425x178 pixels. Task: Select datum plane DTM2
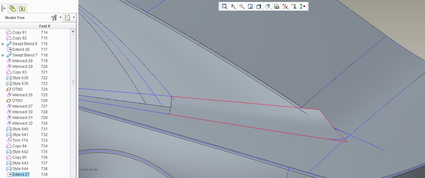pos(17,89)
